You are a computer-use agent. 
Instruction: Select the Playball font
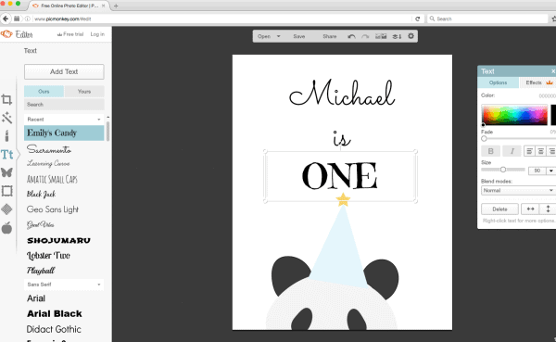point(41,271)
